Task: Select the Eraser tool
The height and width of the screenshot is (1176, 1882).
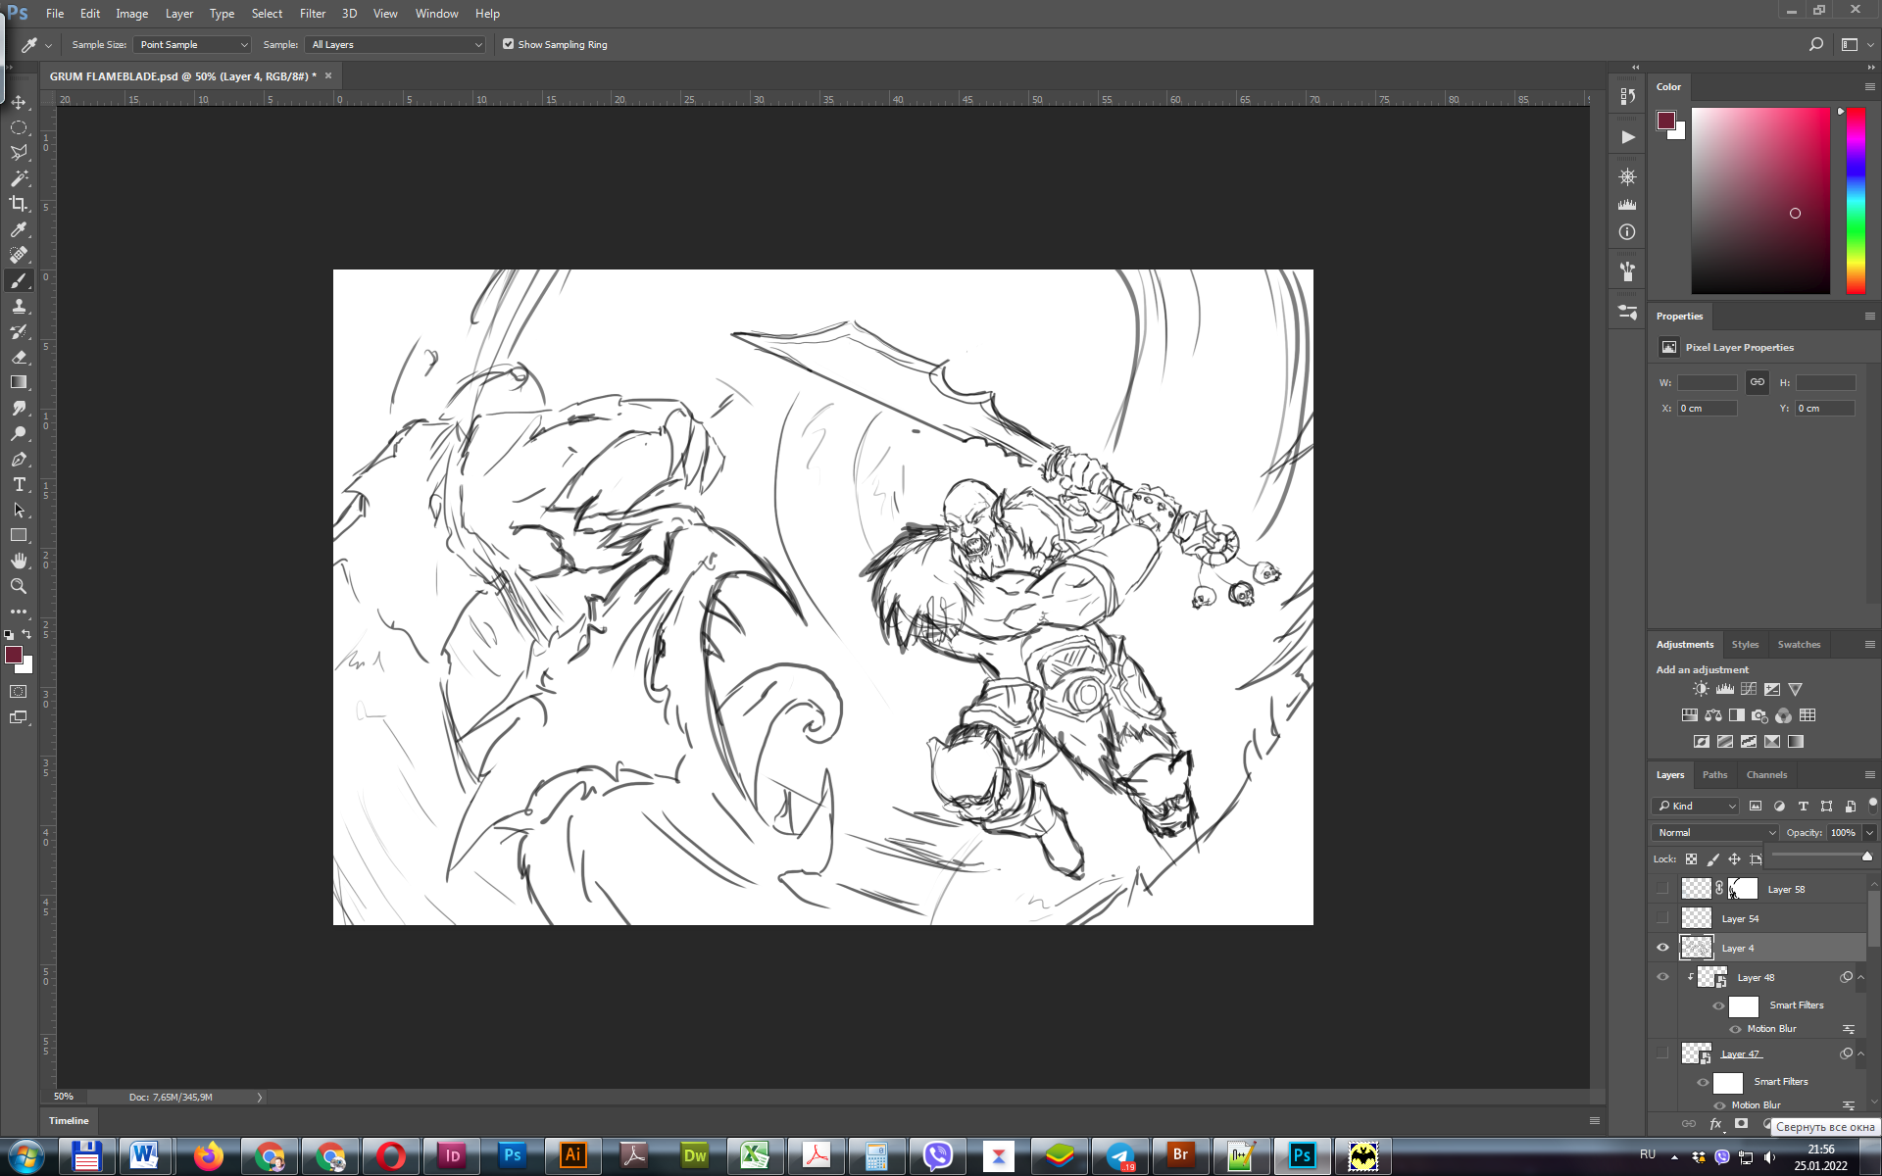Action: coord(19,357)
